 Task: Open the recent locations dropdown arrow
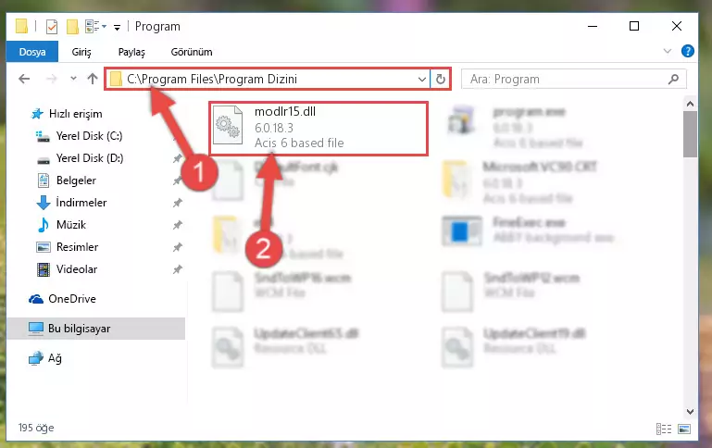coord(73,79)
